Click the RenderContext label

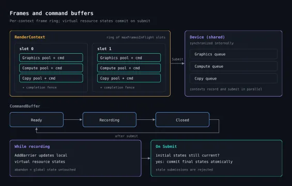click(30, 37)
